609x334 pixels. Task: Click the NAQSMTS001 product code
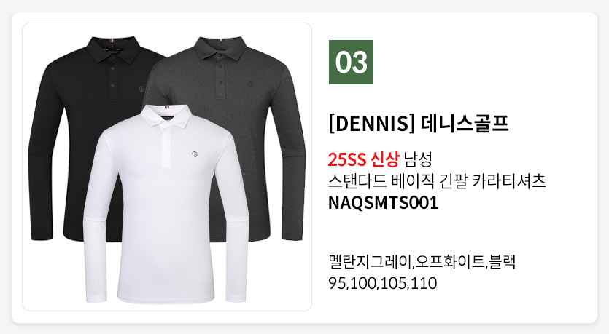point(383,202)
